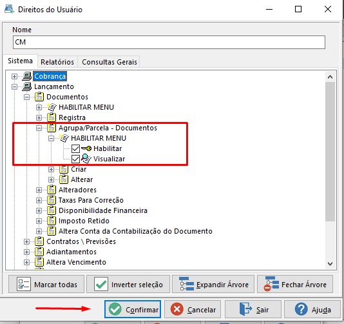
Task: Click the Expandir Árvore button
Action: click(213, 284)
